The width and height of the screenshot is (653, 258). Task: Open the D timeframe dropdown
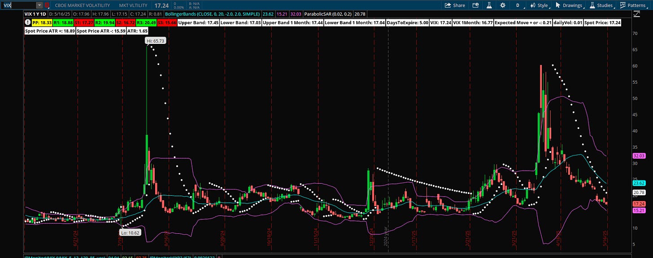pyautogui.click(x=518, y=5)
